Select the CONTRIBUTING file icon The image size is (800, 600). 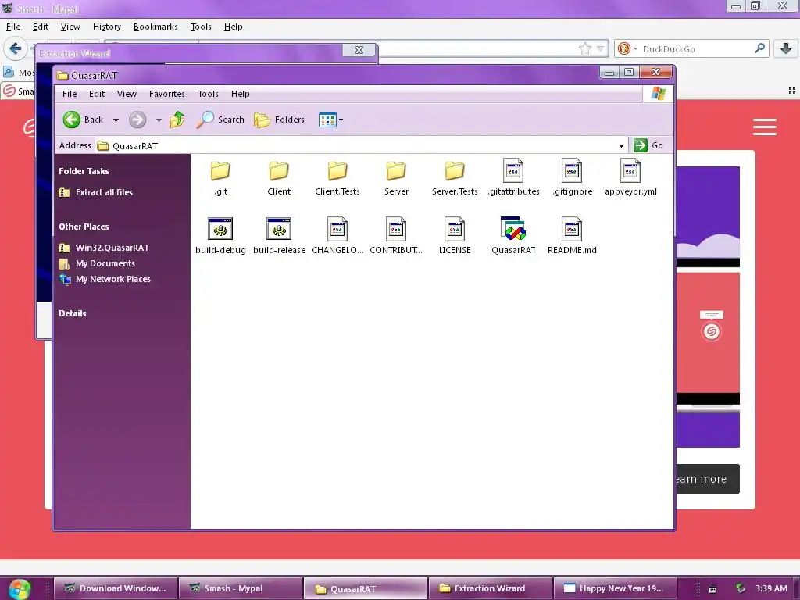click(x=396, y=229)
